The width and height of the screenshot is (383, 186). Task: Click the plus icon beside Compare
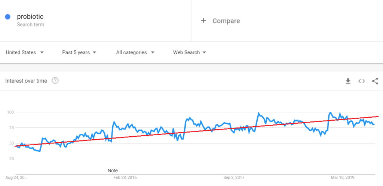click(x=203, y=21)
